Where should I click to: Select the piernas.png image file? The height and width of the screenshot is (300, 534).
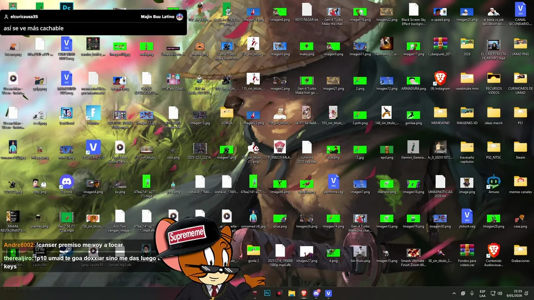click(40, 219)
